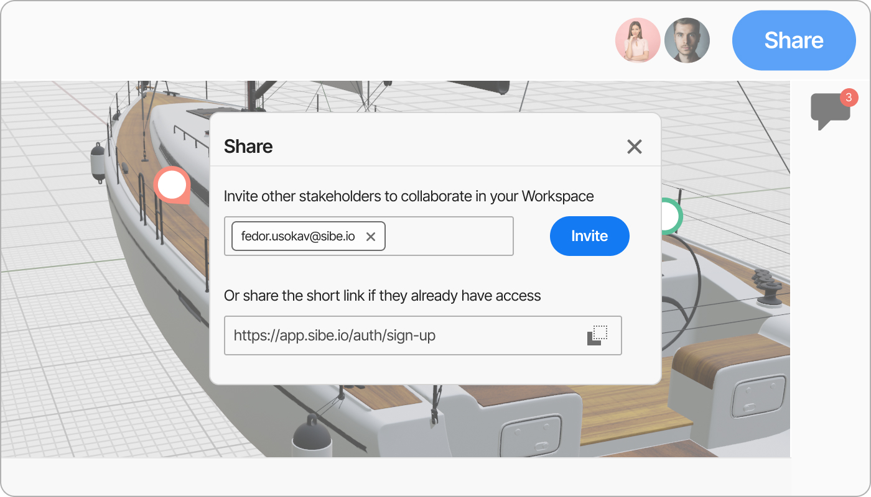871x497 pixels.
Task: Click the Share dialog title
Action: 248,147
